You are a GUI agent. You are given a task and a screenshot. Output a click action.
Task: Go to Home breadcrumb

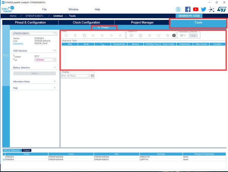(13, 16)
